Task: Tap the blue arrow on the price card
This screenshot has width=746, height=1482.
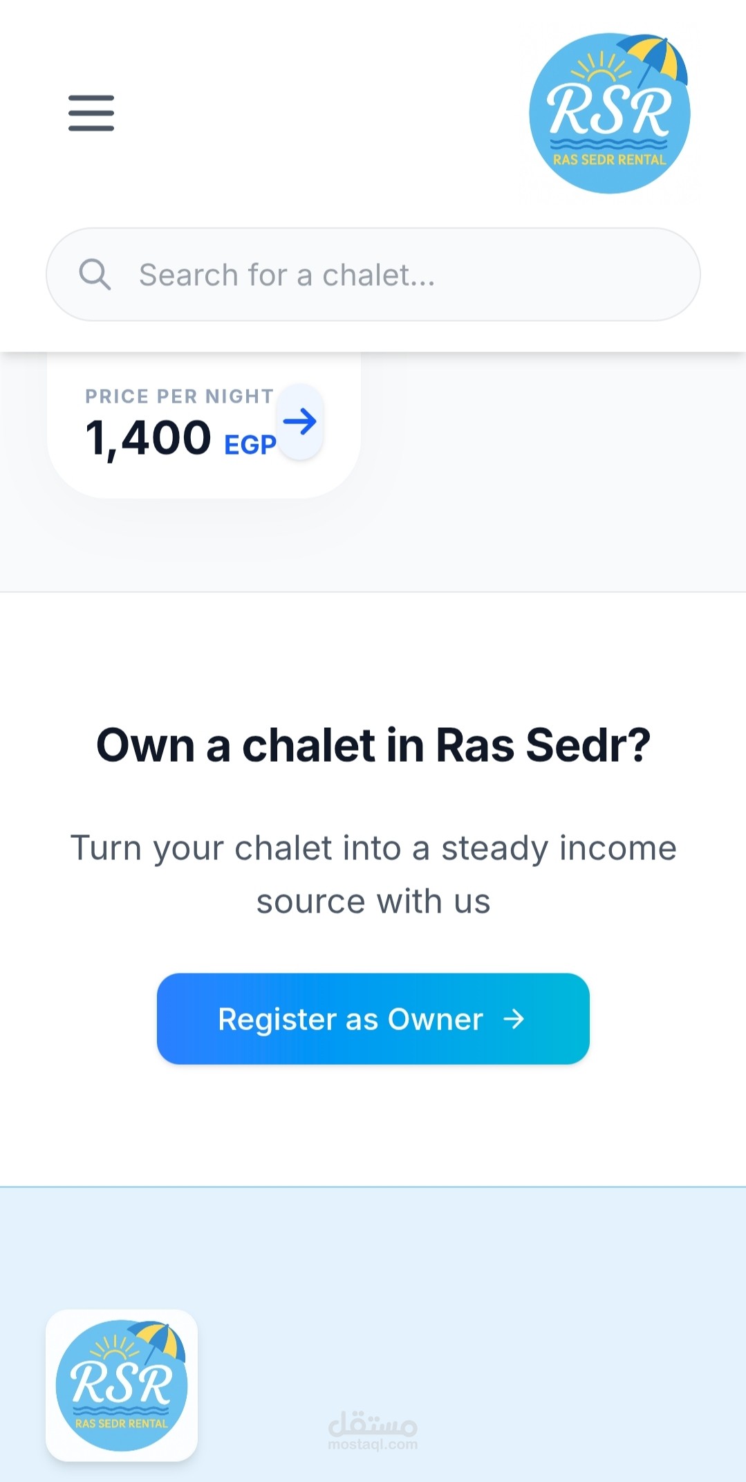Action: coord(300,421)
